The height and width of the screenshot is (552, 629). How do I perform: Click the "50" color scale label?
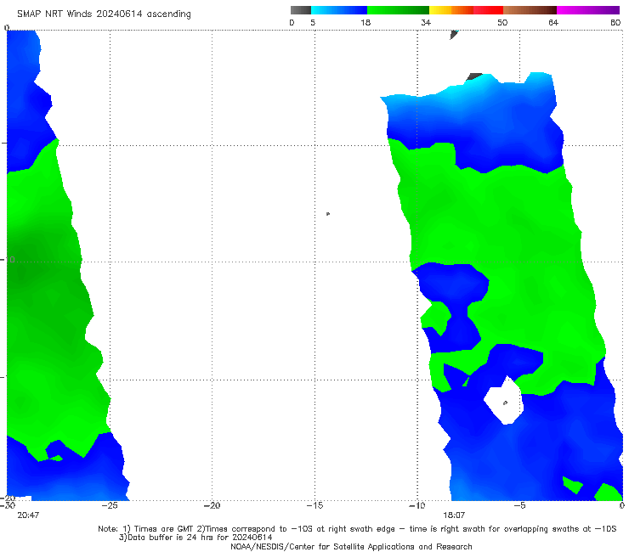coord(502,22)
